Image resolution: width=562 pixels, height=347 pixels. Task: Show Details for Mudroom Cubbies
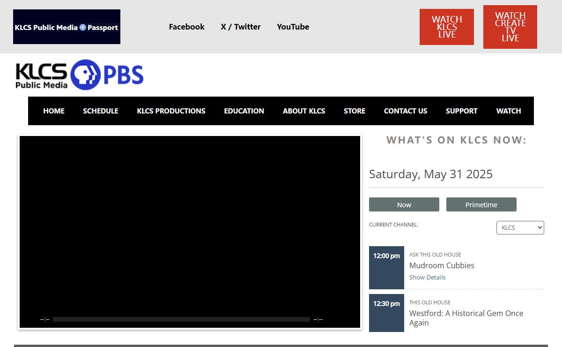(428, 277)
